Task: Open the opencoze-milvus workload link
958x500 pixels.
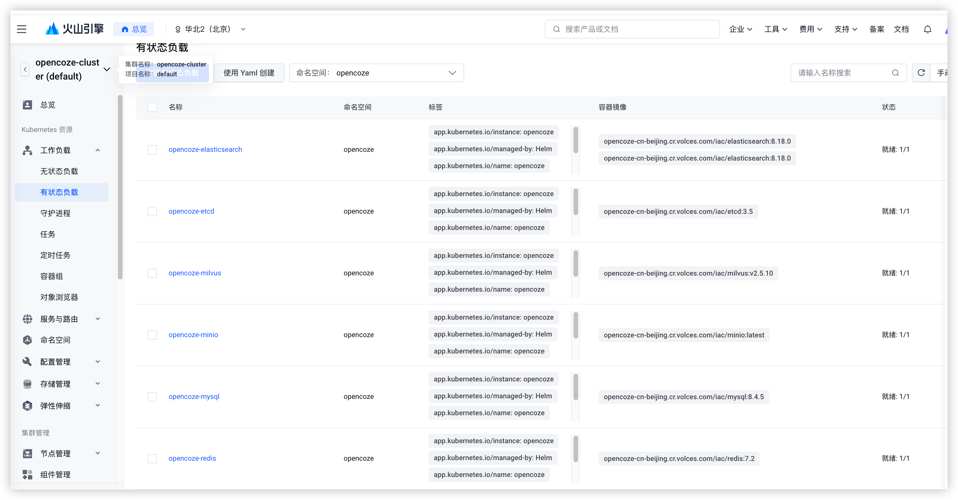Action: (195, 273)
